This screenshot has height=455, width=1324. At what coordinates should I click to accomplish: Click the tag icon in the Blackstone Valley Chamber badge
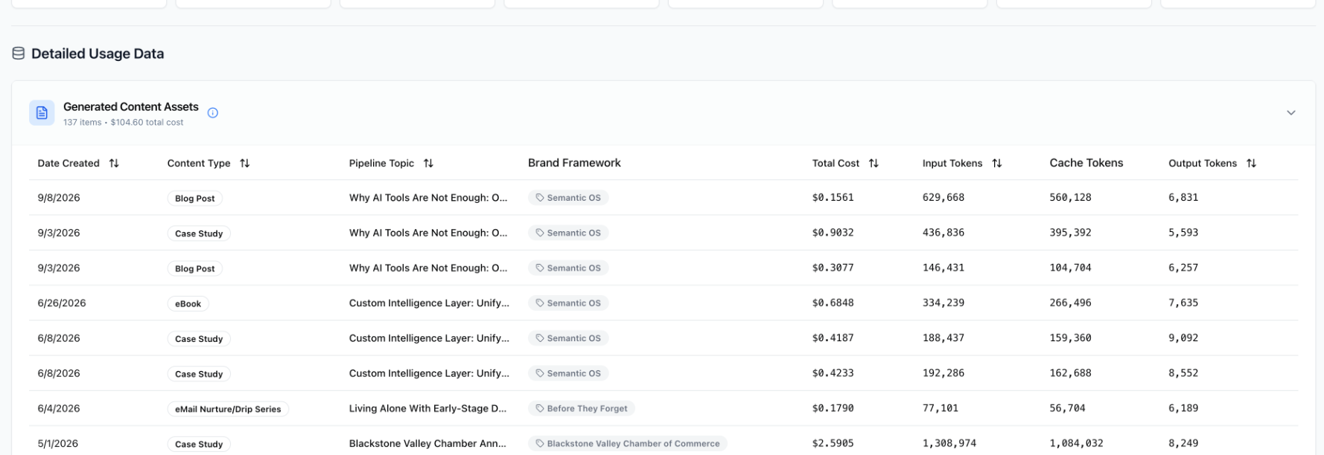[x=540, y=443]
